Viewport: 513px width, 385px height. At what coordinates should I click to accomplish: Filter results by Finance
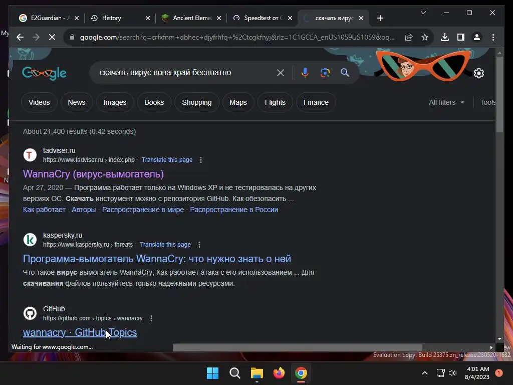pyautogui.click(x=316, y=102)
